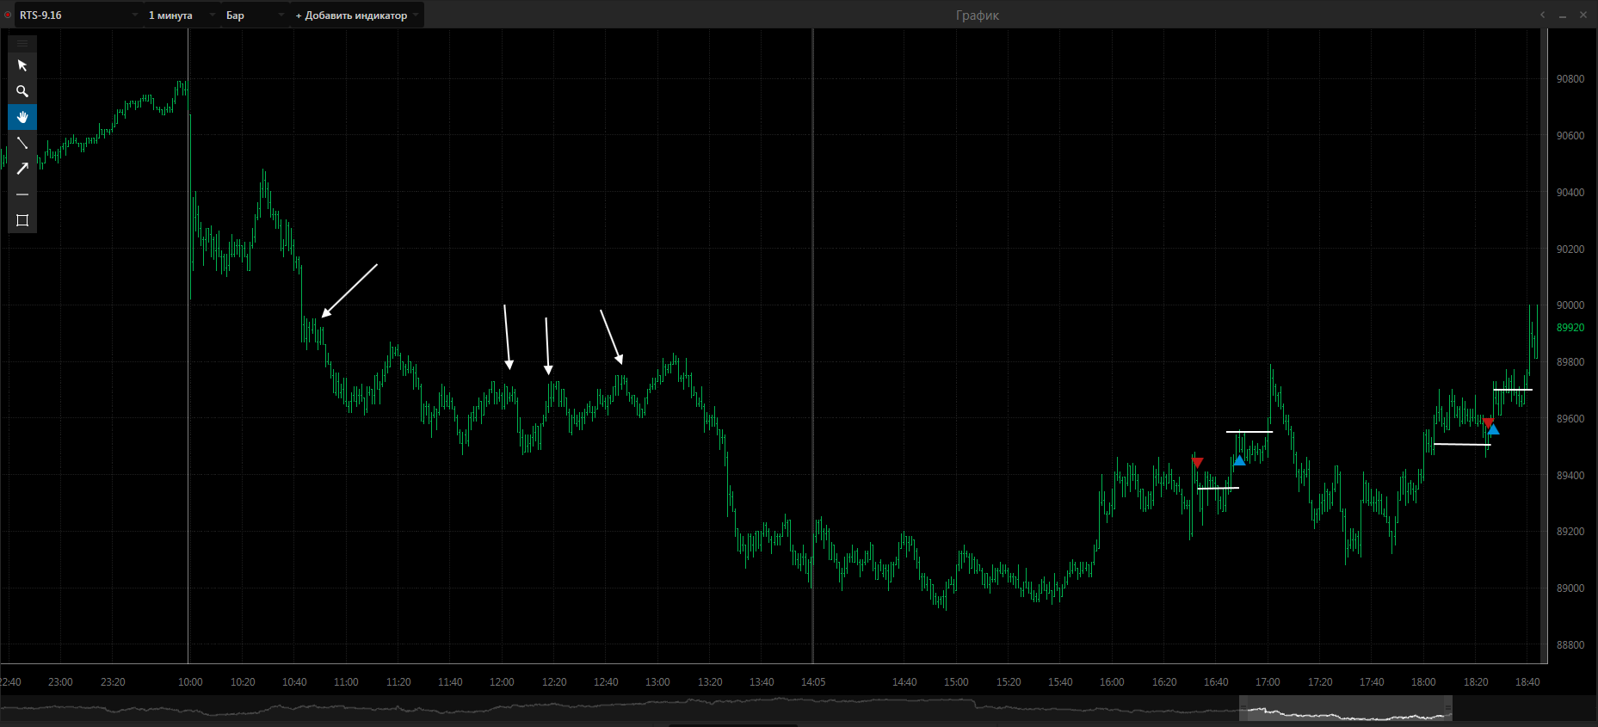Click the 14:05 time axis label
Image resolution: width=1598 pixels, height=727 pixels.
point(813,682)
